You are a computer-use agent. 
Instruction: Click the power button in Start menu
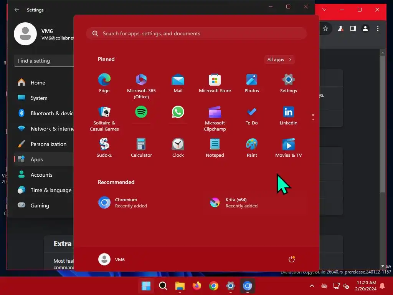click(x=292, y=259)
